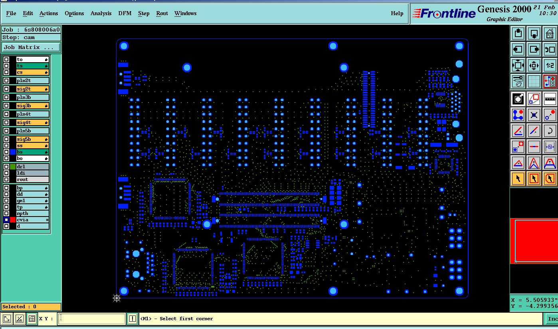Image resolution: width=558 pixels, height=329 pixels.
Task: Toggle the checkbox for layer drl
Action: [x=6, y=167]
